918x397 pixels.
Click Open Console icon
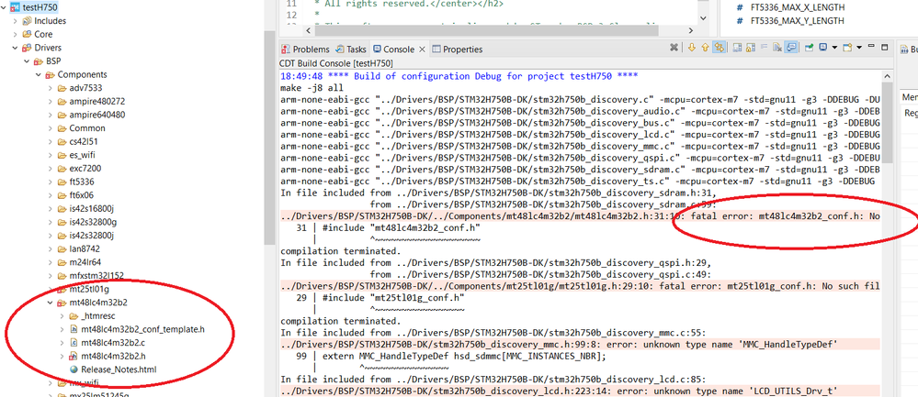[848, 48]
